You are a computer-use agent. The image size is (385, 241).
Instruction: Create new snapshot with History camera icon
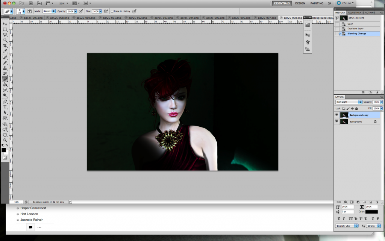(370, 92)
